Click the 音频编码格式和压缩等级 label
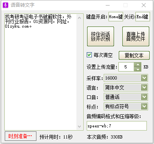 pos(114,116)
